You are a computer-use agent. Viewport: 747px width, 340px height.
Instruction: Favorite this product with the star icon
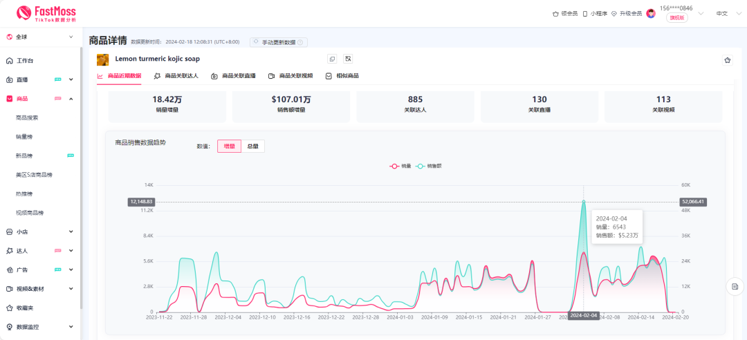pos(727,60)
